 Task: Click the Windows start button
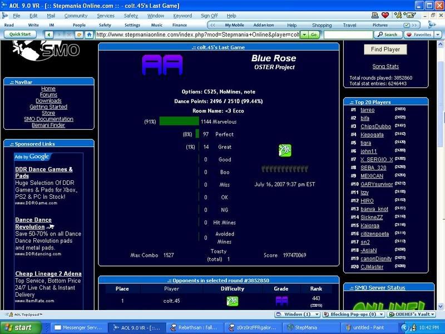tap(20, 327)
